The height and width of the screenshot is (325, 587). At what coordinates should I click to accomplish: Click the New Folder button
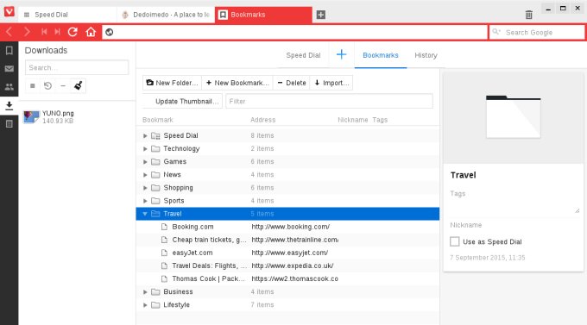(172, 83)
